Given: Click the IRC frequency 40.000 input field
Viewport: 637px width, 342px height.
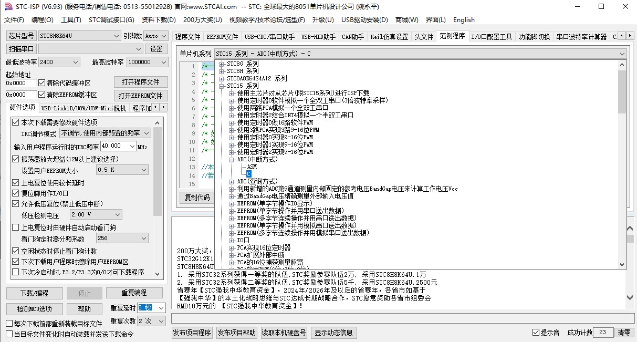Looking at the screenshot, I should (x=118, y=146).
